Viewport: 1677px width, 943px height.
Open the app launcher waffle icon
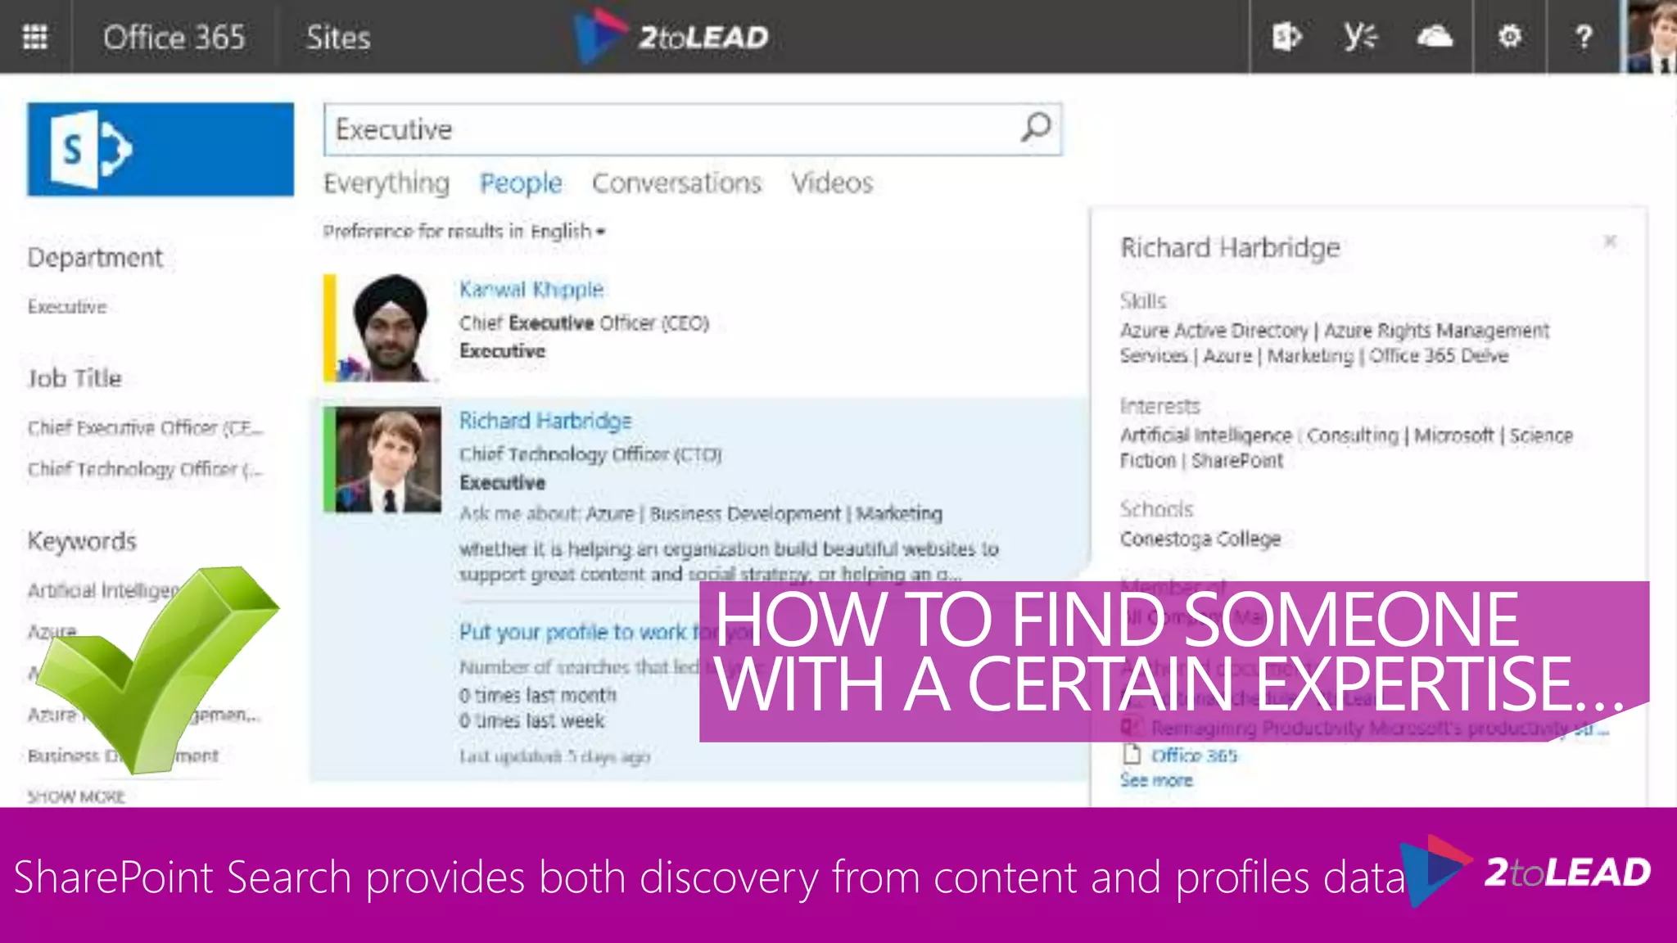[x=34, y=37]
